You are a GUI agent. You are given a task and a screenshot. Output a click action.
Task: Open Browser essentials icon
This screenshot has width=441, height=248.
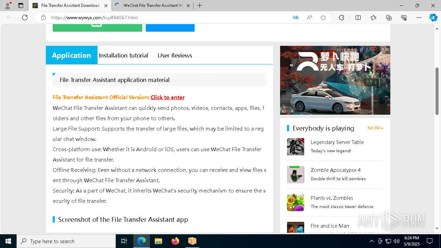(404, 18)
